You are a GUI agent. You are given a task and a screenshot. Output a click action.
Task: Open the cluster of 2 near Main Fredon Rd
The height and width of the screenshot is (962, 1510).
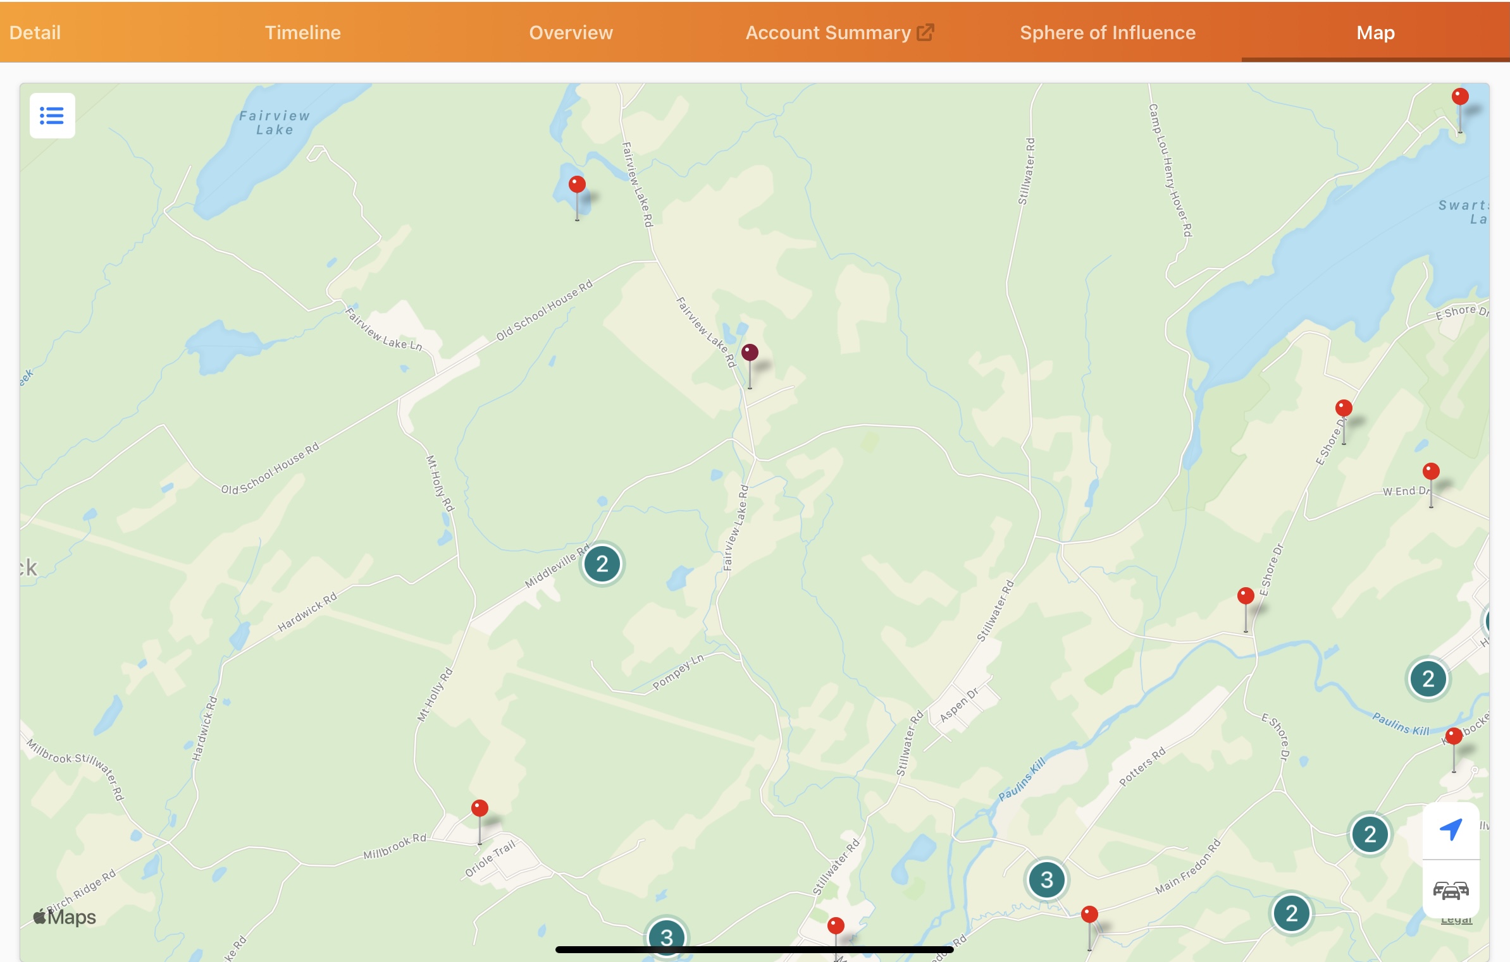(1292, 913)
